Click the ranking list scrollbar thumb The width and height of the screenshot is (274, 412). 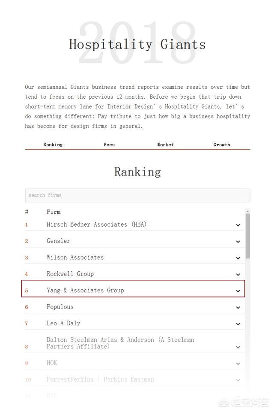tap(247, 236)
